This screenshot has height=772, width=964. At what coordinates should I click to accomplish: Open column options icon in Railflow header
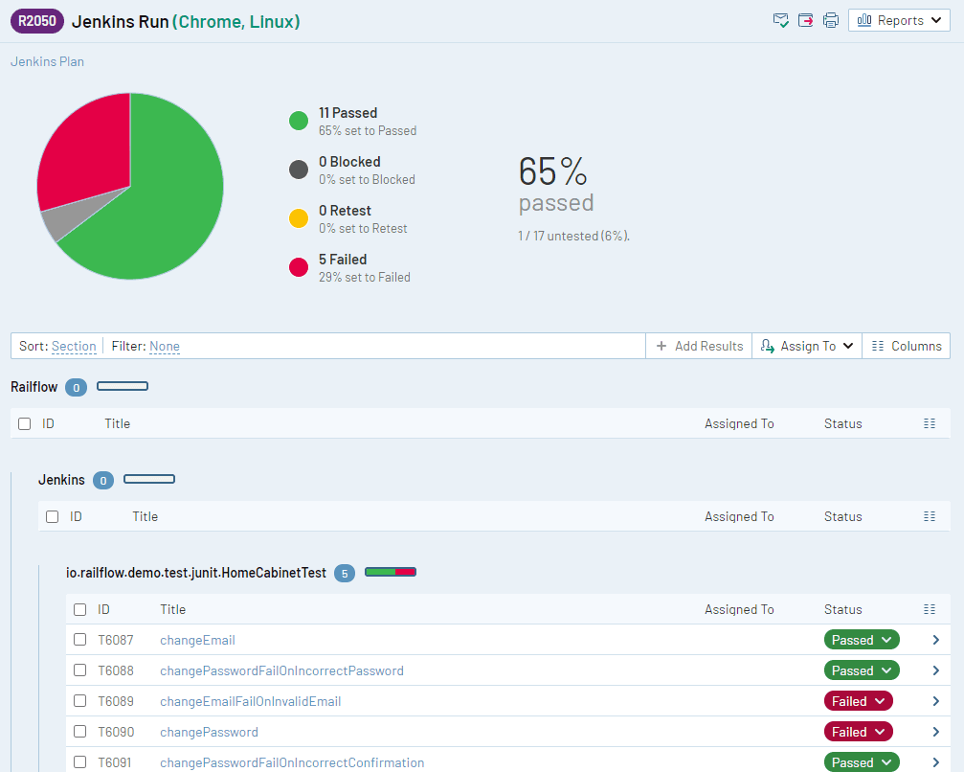pyautogui.click(x=930, y=423)
